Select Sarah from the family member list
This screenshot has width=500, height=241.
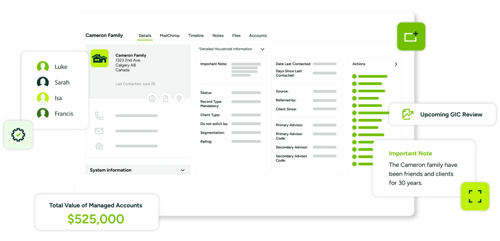pos(43,82)
